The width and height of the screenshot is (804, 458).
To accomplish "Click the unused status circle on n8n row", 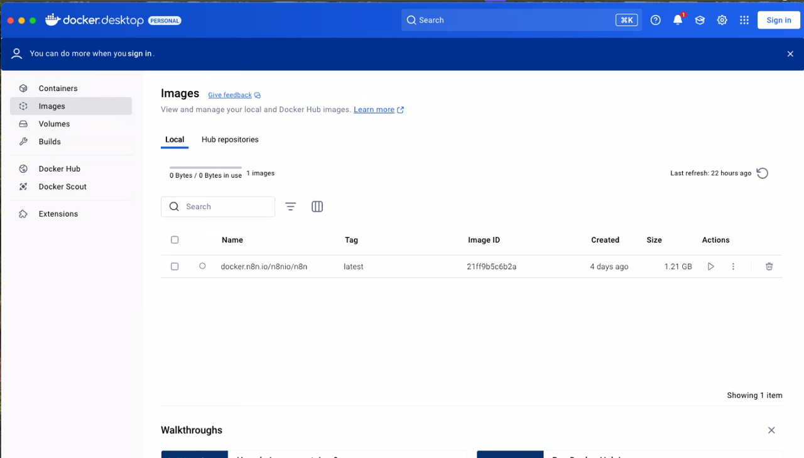I will coord(202,266).
